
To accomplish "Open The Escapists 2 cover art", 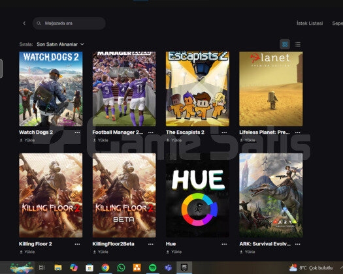I will point(197,89).
